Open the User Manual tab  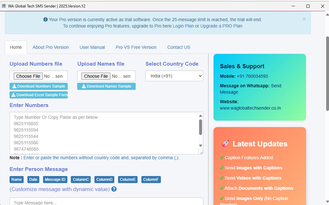click(92, 47)
